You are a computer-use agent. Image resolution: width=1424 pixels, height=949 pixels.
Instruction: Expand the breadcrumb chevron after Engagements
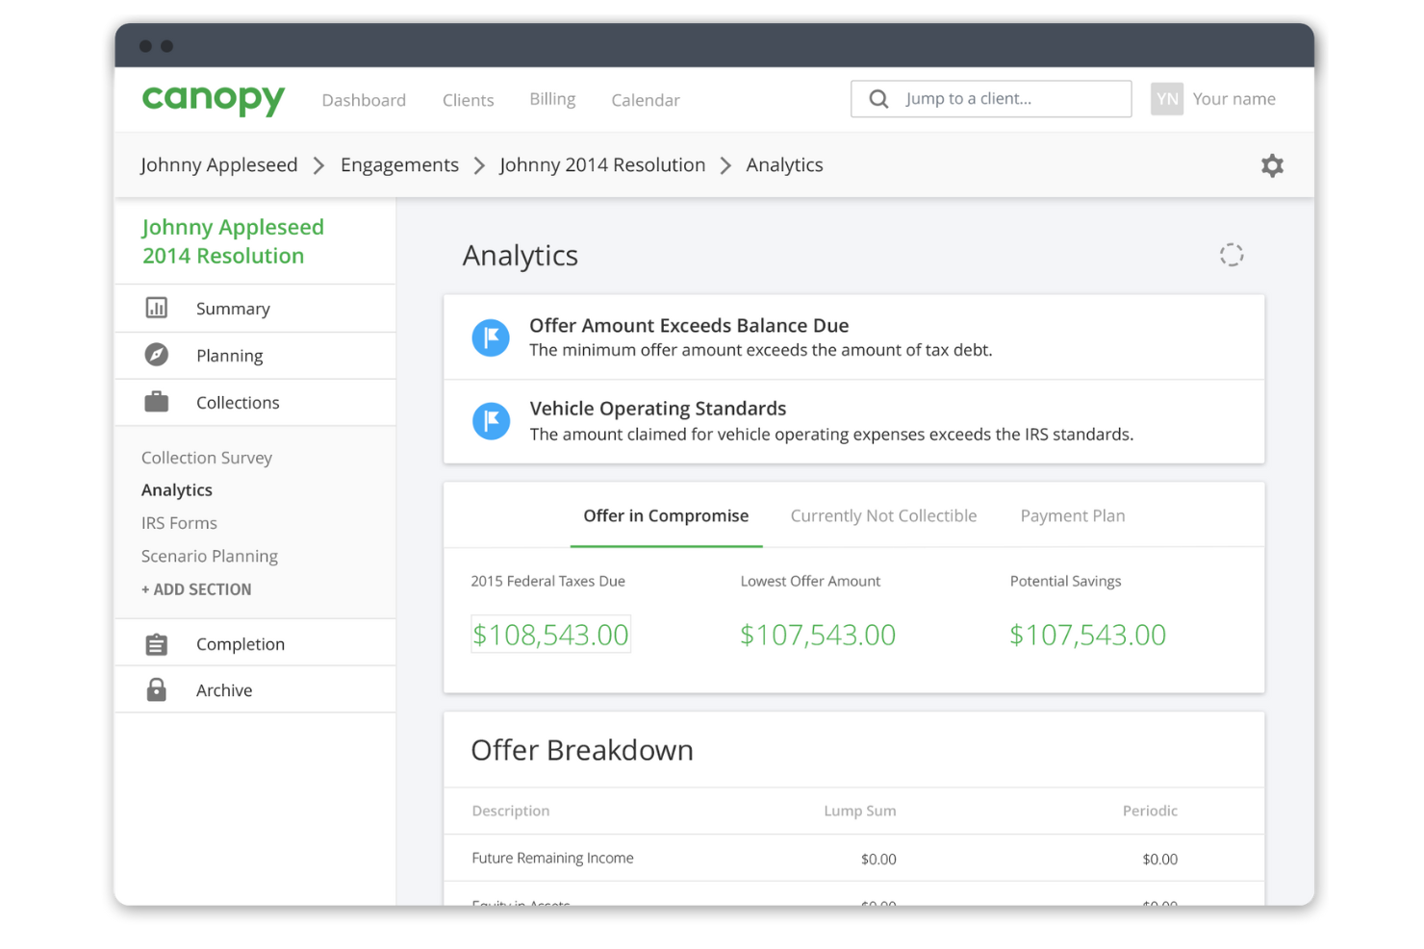[479, 164]
